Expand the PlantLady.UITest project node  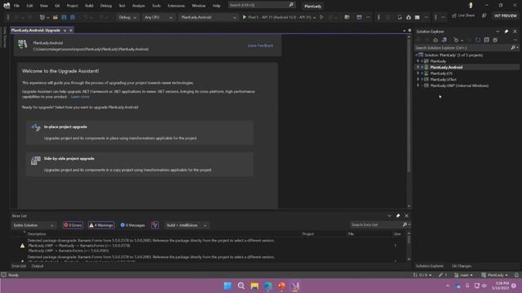(418, 80)
